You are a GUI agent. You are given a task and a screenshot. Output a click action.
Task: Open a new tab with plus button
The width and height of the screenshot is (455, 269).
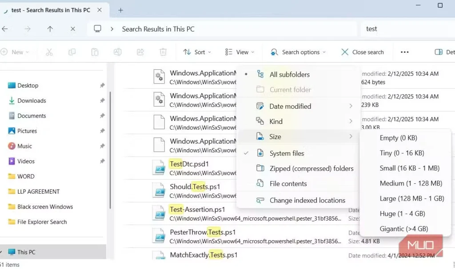click(120, 10)
